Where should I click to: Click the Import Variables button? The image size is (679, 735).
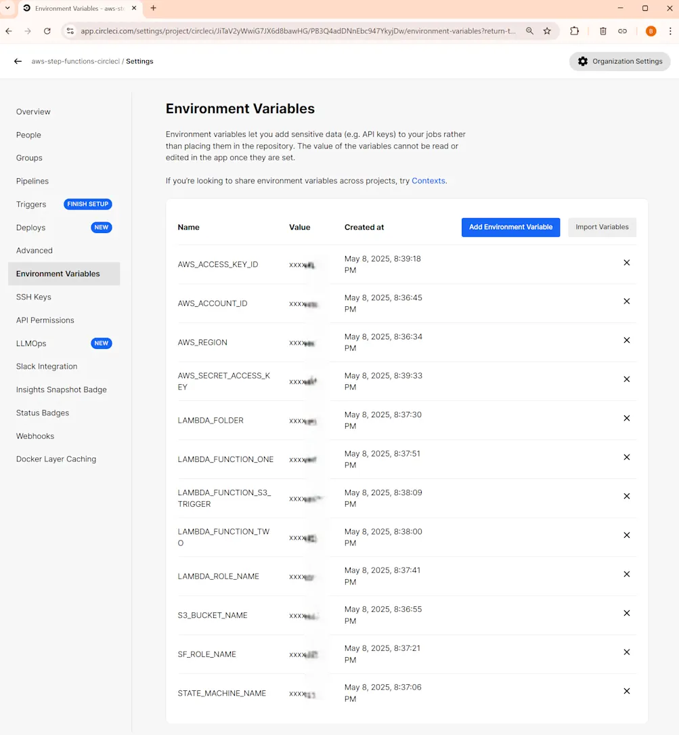[x=601, y=227]
